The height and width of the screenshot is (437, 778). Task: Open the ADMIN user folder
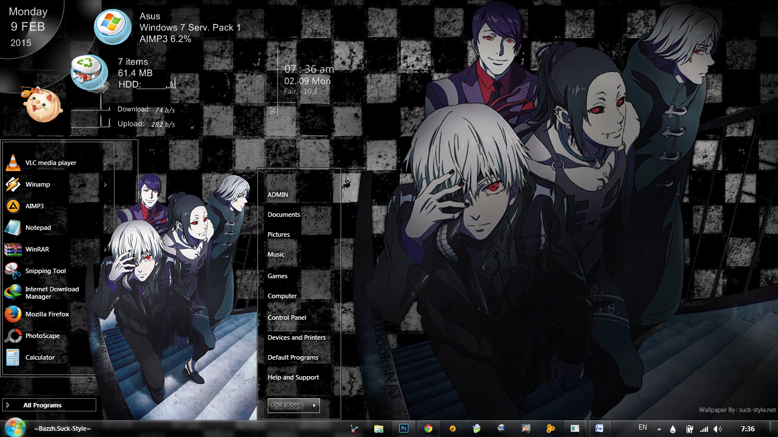(278, 195)
